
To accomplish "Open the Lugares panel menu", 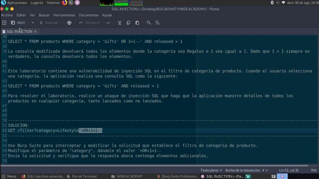I will 36,2.
